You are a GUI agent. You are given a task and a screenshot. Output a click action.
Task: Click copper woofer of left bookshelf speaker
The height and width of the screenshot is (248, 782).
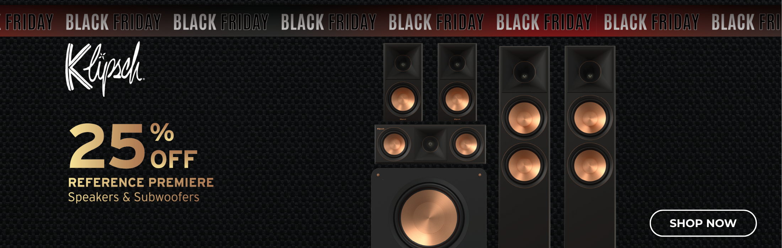(x=403, y=99)
